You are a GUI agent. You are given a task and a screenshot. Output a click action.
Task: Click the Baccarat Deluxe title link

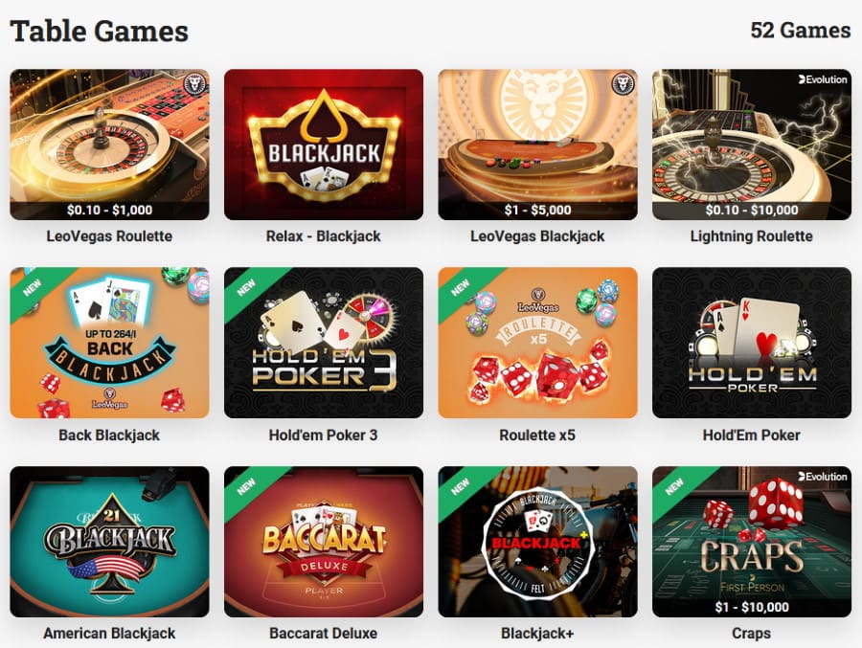pyautogui.click(x=324, y=633)
